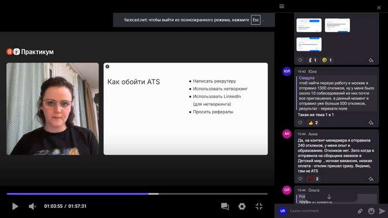Click the bullet Использовать нетворкинг
This screenshot has height=218, width=388.
click(220, 89)
